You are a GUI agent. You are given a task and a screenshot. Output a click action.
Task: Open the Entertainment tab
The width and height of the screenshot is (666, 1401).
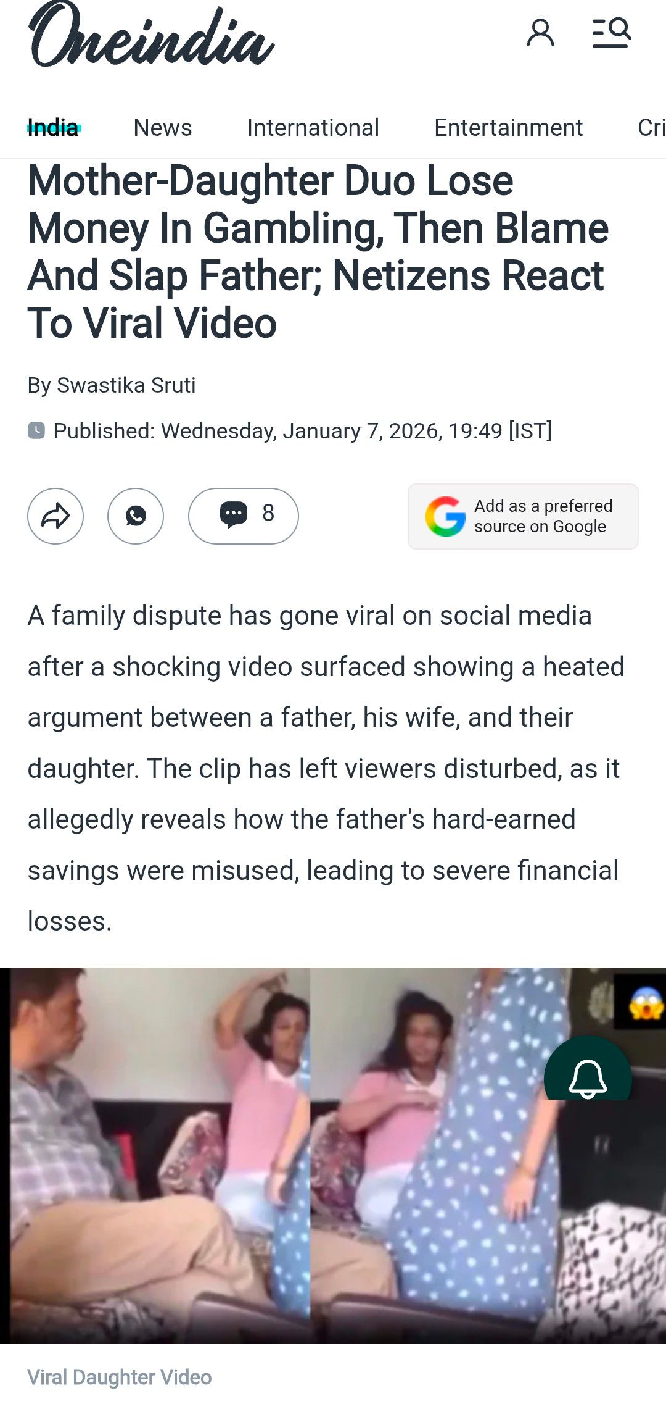tap(509, 128)
